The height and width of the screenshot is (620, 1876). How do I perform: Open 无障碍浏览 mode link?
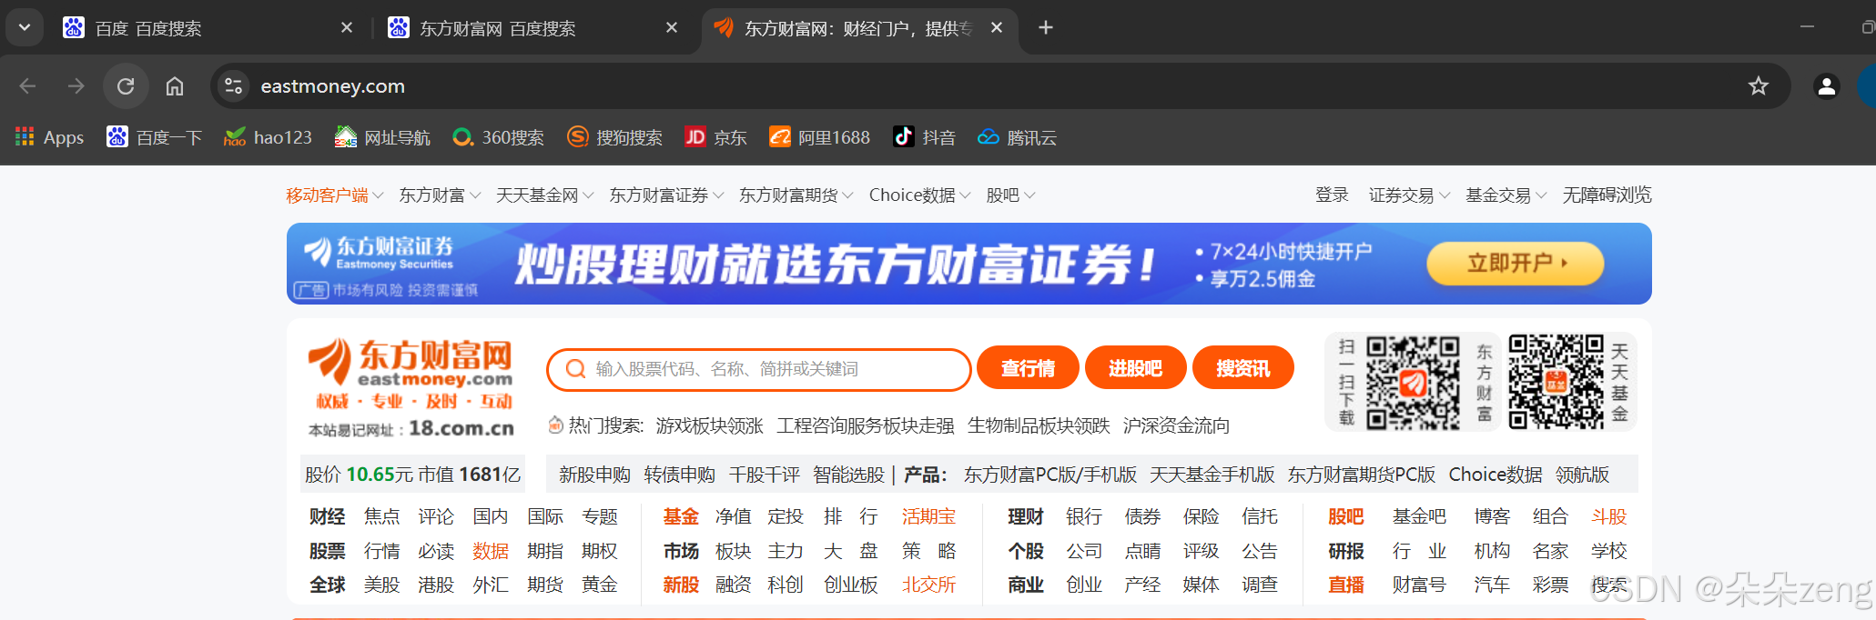(1607, 195)
